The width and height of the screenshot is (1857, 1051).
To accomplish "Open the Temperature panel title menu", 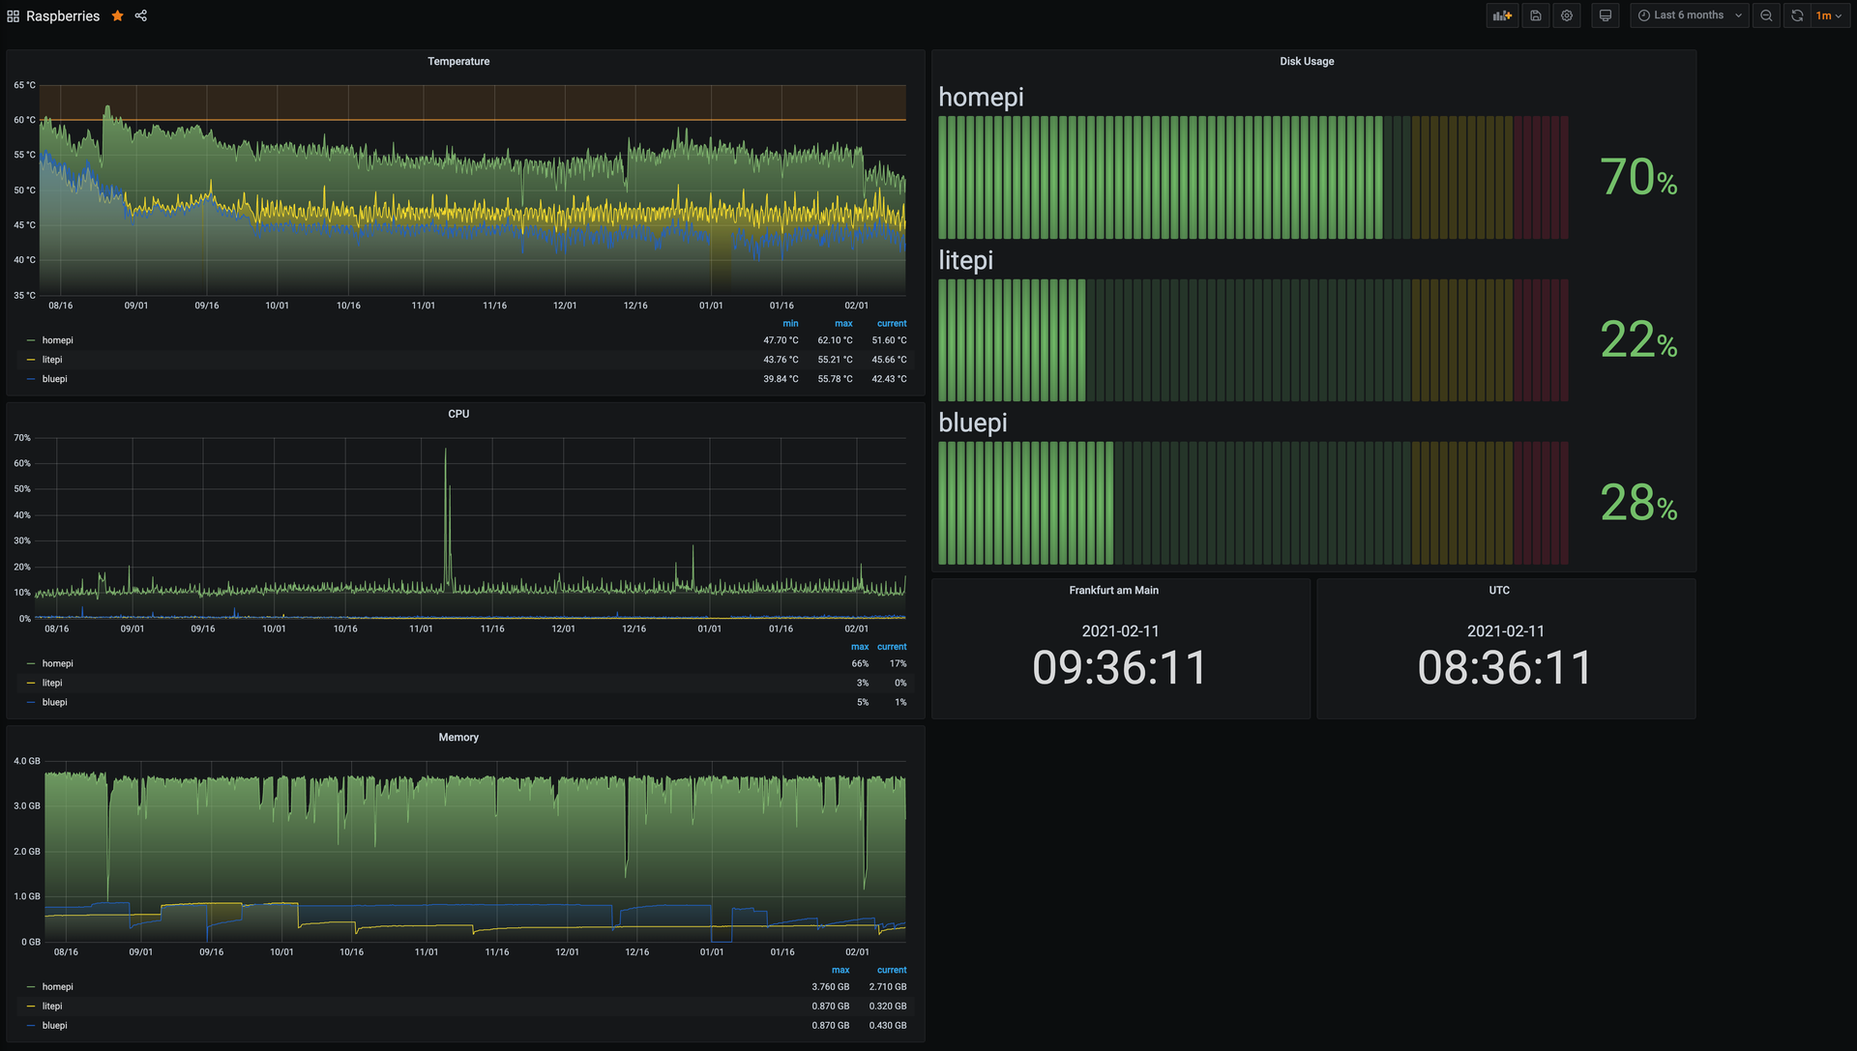I will click(x=458, y=62).
